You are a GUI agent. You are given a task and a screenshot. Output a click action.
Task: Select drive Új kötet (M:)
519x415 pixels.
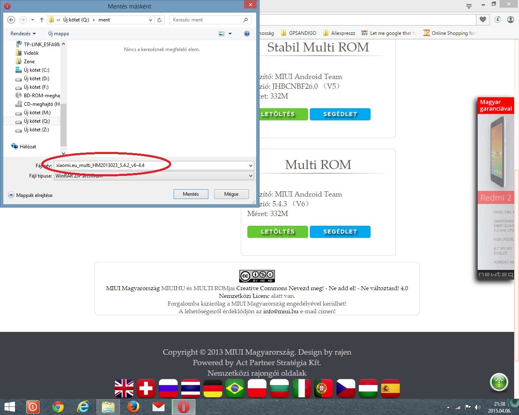click(x=33, y=112)
